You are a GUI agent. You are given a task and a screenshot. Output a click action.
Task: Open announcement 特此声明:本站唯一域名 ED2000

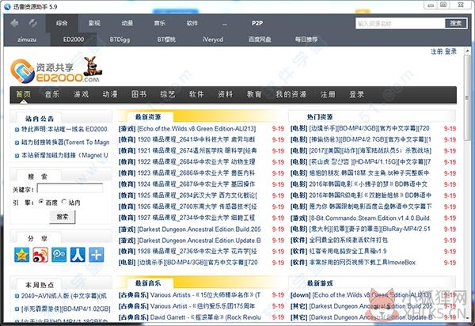click(65, 129)
